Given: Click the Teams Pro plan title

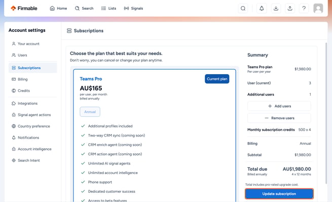Looking at the screenshot, I should point(91,79).
